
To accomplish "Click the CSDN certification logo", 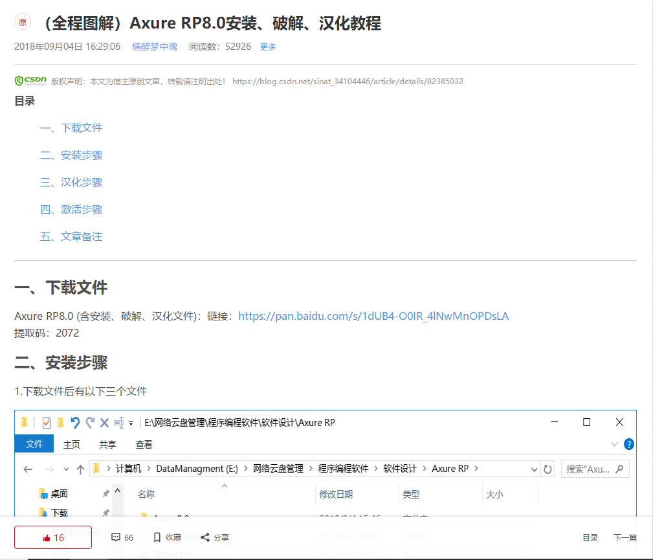I will [x=30, y=80].
